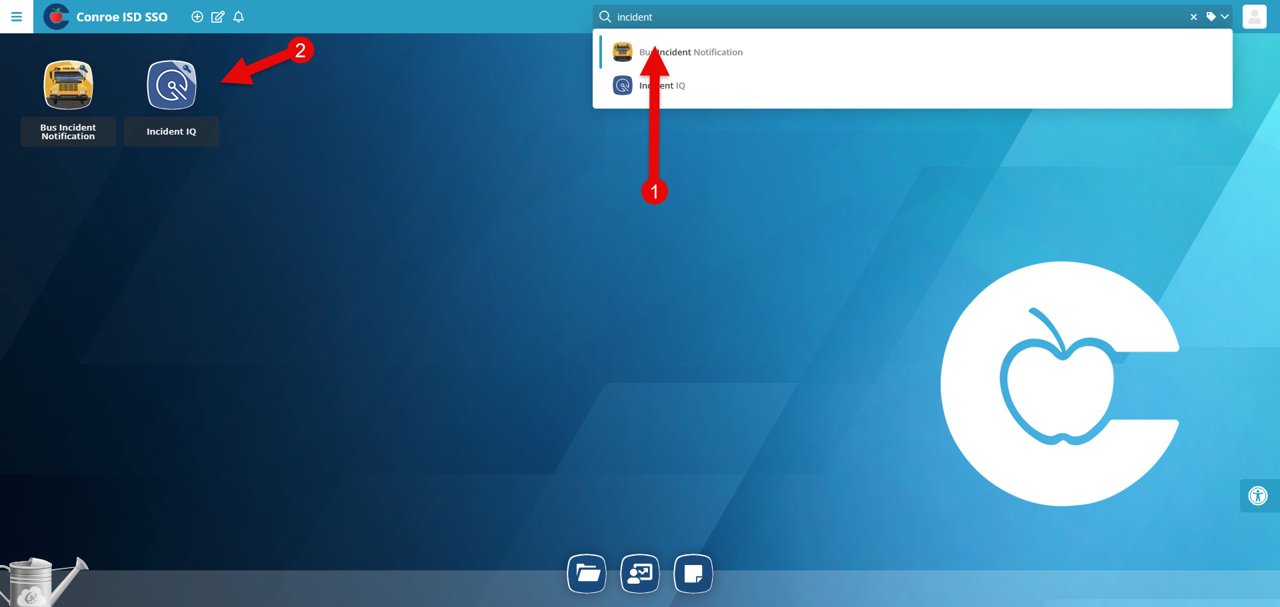Open the hamburger menu
Screen dimensions: 1280x607
[x=17, y=17]
